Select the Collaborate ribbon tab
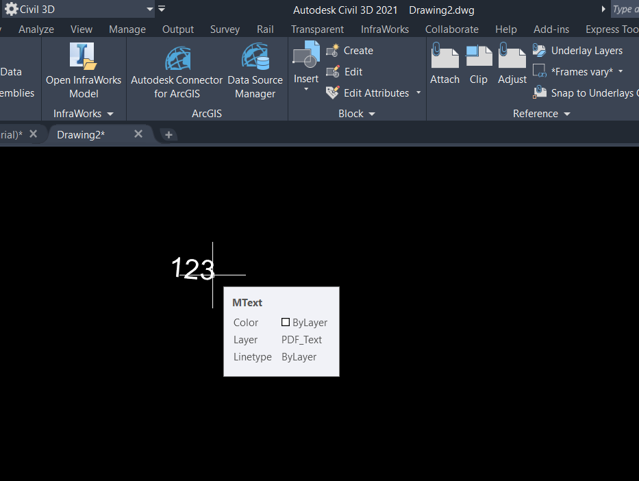 452,29
